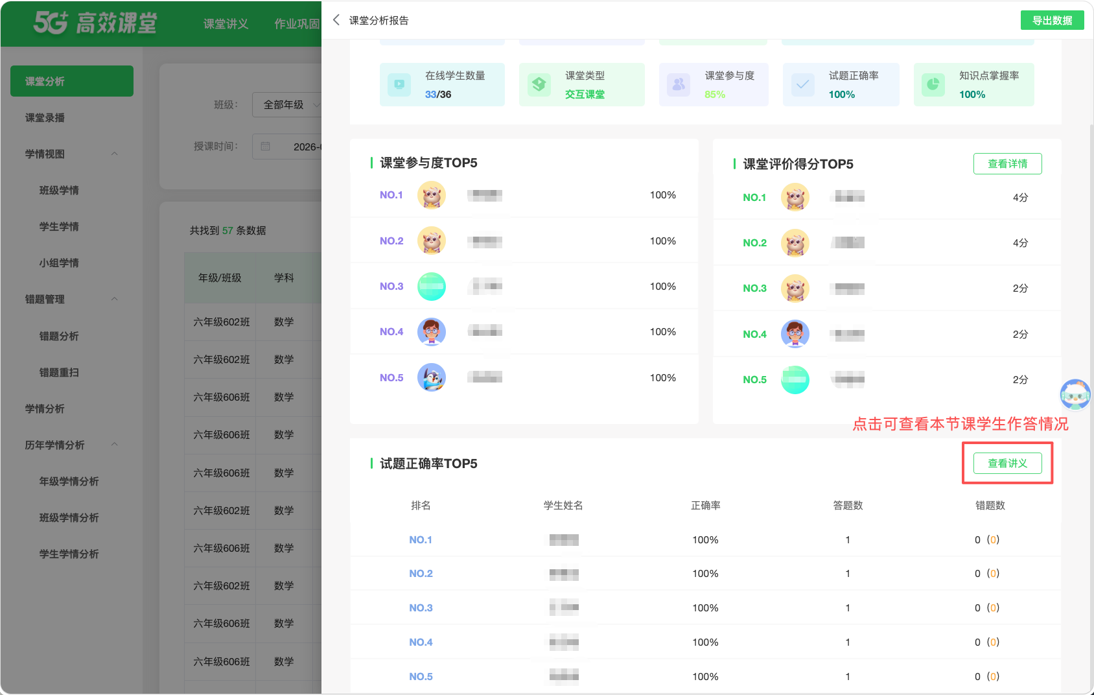Open 错题重扫 in the sidebar
The width and height of the screenshot is (1094, 695).
point(59,372)
